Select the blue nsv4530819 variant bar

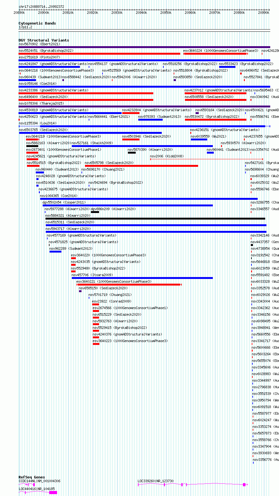pyautogui.click(x=70, y=113)
